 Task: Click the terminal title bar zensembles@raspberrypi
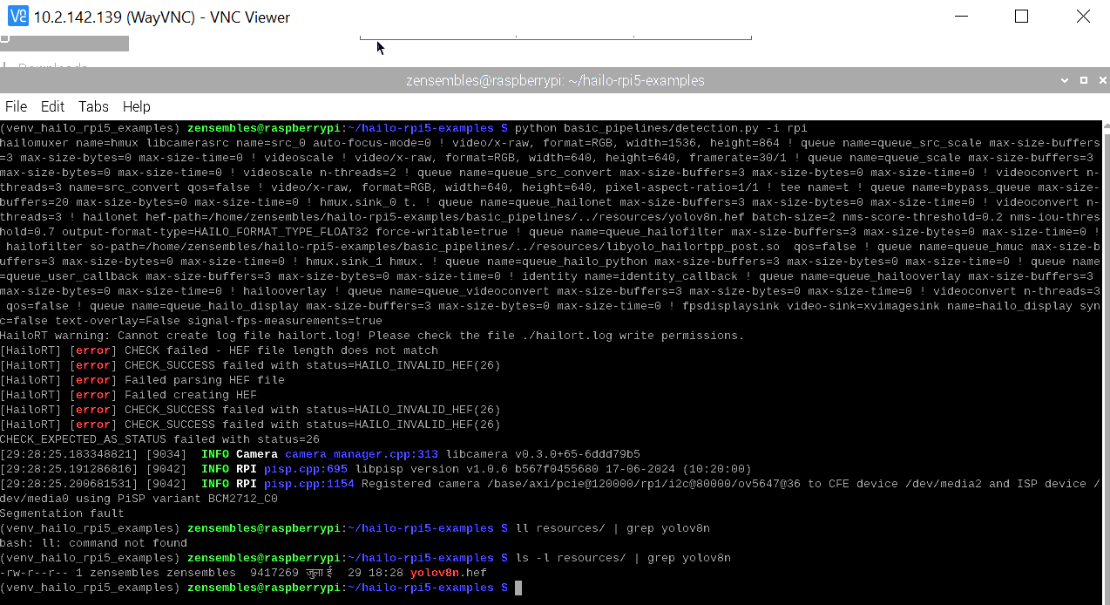(555, 80)
